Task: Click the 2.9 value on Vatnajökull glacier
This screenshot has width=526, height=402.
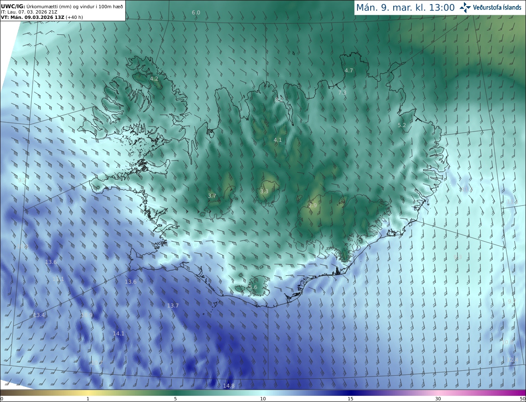Action: [313, 206]
